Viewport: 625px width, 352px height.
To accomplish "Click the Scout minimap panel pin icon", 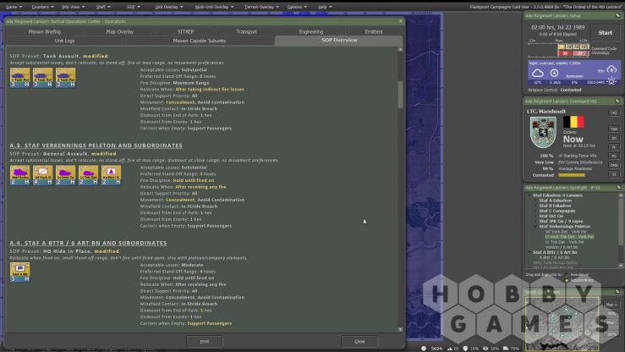I will 618,292.
